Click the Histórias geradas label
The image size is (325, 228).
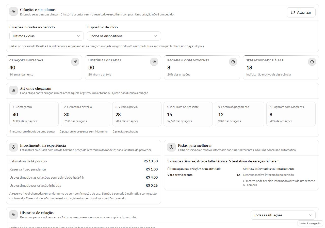pyautogui.click(x=105, y=60)
